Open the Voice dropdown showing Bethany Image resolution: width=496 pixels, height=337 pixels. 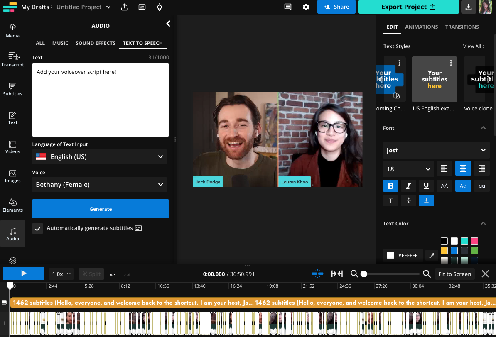coord(100,185)
